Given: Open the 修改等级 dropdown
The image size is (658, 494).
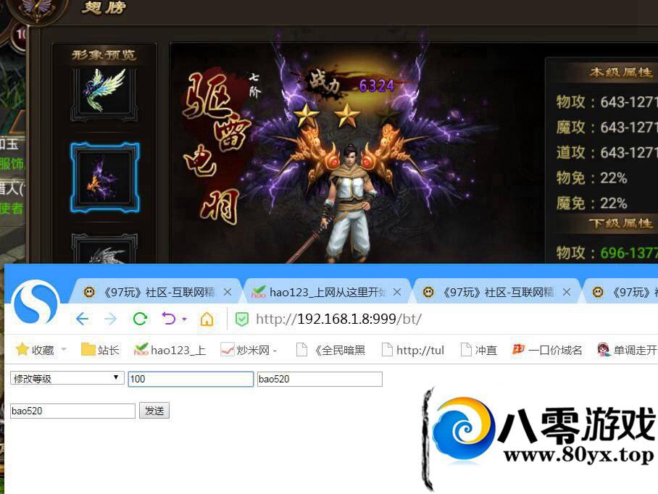Looking at the screenshot, I should point(67,379).
